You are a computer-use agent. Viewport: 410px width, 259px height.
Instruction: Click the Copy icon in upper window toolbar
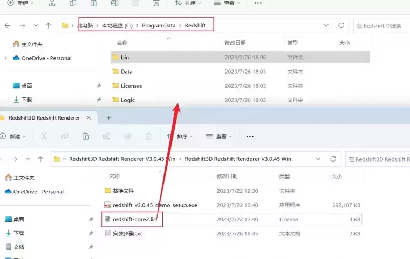pos(73,3)
